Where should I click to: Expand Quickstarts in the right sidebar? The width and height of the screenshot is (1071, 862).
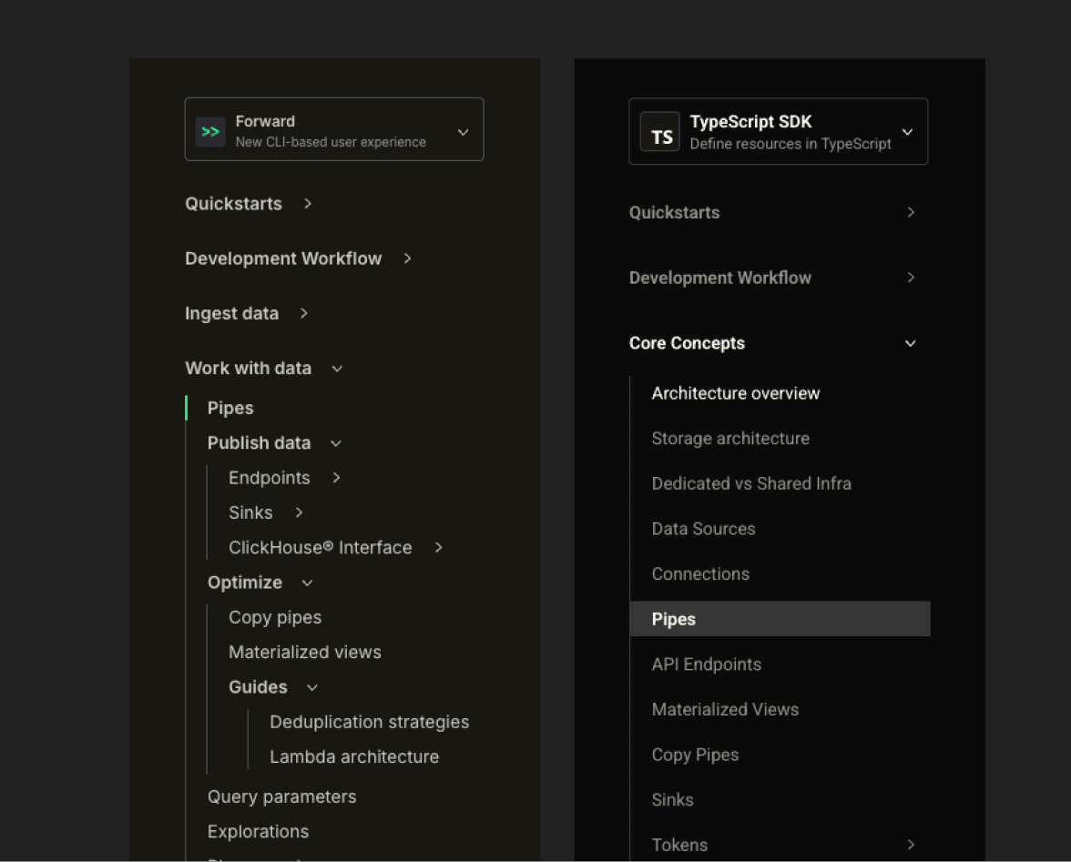pyautogui.click(x=911, y=212)
